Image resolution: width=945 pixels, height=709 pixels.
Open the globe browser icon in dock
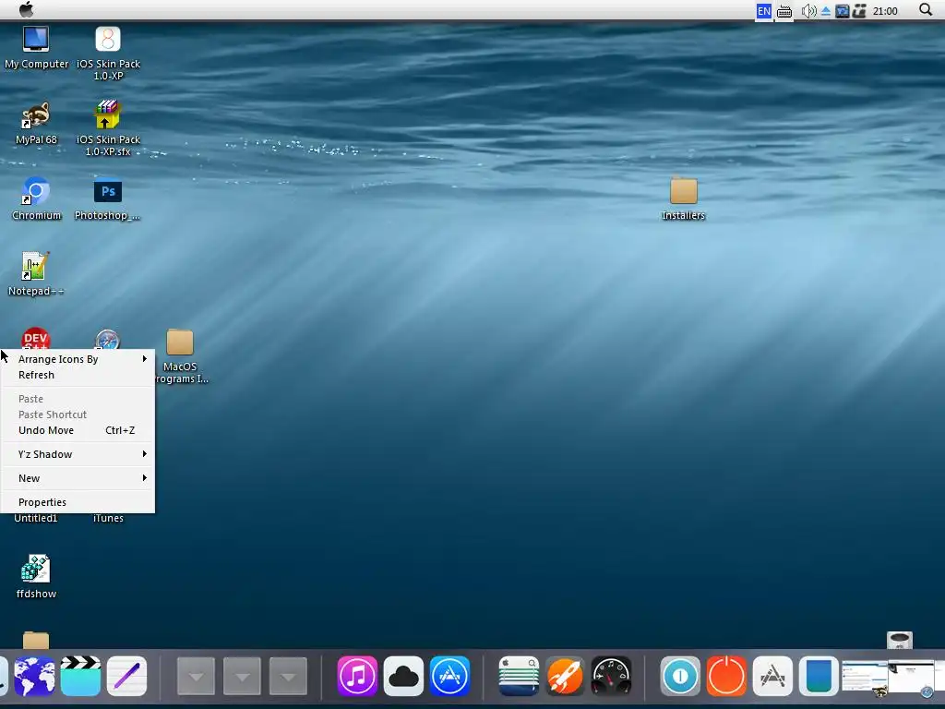(x=34, y=676)
